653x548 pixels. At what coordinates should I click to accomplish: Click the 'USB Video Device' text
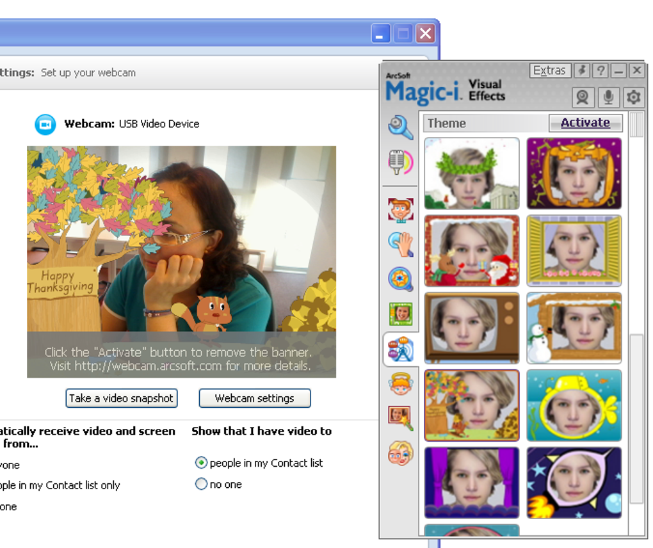159,124
